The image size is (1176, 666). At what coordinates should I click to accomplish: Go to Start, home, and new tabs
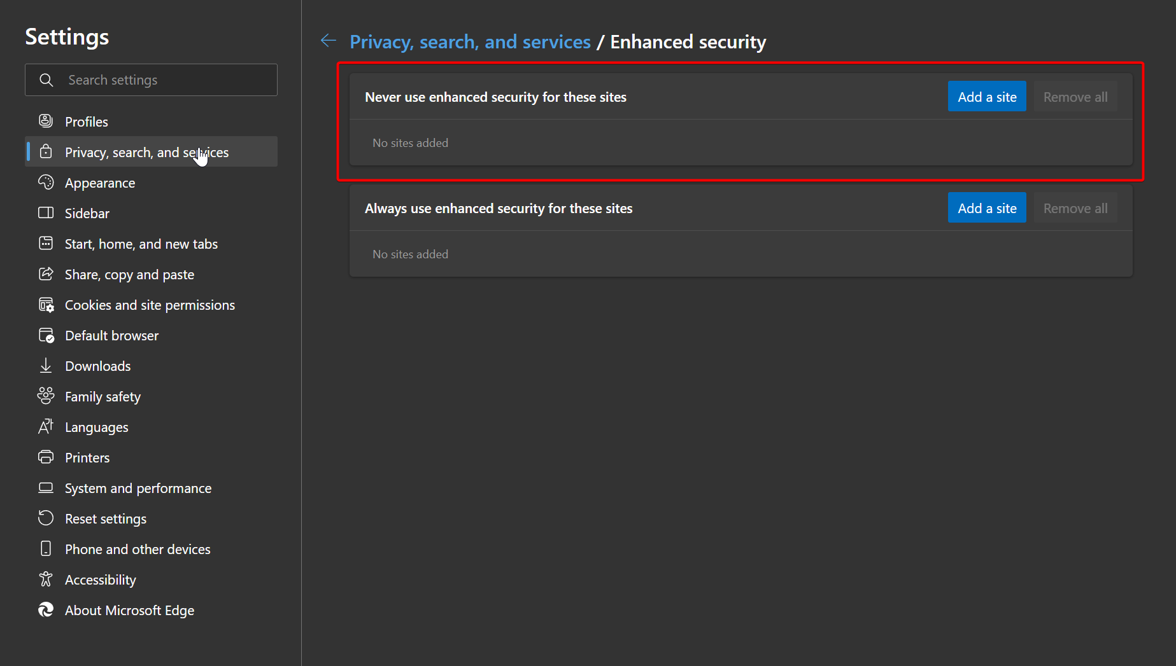coord(141,244)
